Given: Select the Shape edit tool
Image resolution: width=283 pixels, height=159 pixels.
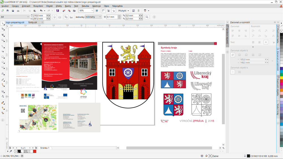Looking at the screenshot, I should pos(3,29).
